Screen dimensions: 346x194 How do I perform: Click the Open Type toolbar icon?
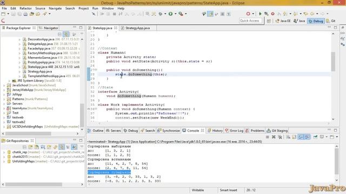pos(32,14)
